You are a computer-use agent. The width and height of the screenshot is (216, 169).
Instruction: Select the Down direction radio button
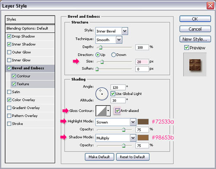click(113, 55)
